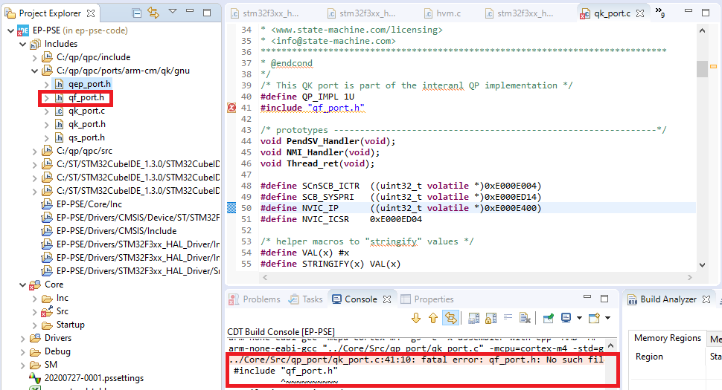
Task: Click the #include "qf_port.h" code line
Action: 312,108
